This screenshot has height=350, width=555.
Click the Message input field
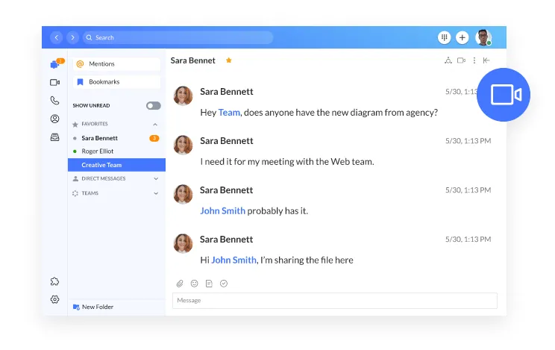tap(334, 300)
